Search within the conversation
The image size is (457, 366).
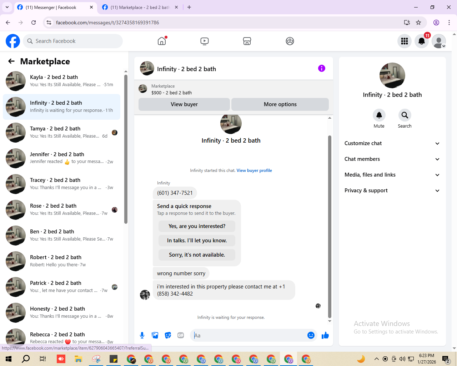405,115
